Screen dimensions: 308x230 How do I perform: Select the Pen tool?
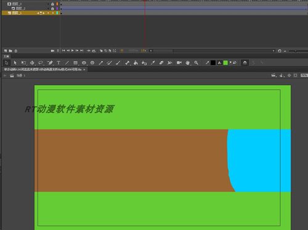coord(50,63)
